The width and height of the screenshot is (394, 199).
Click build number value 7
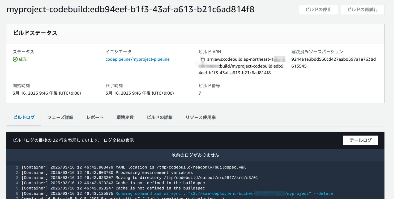(200, 93)
